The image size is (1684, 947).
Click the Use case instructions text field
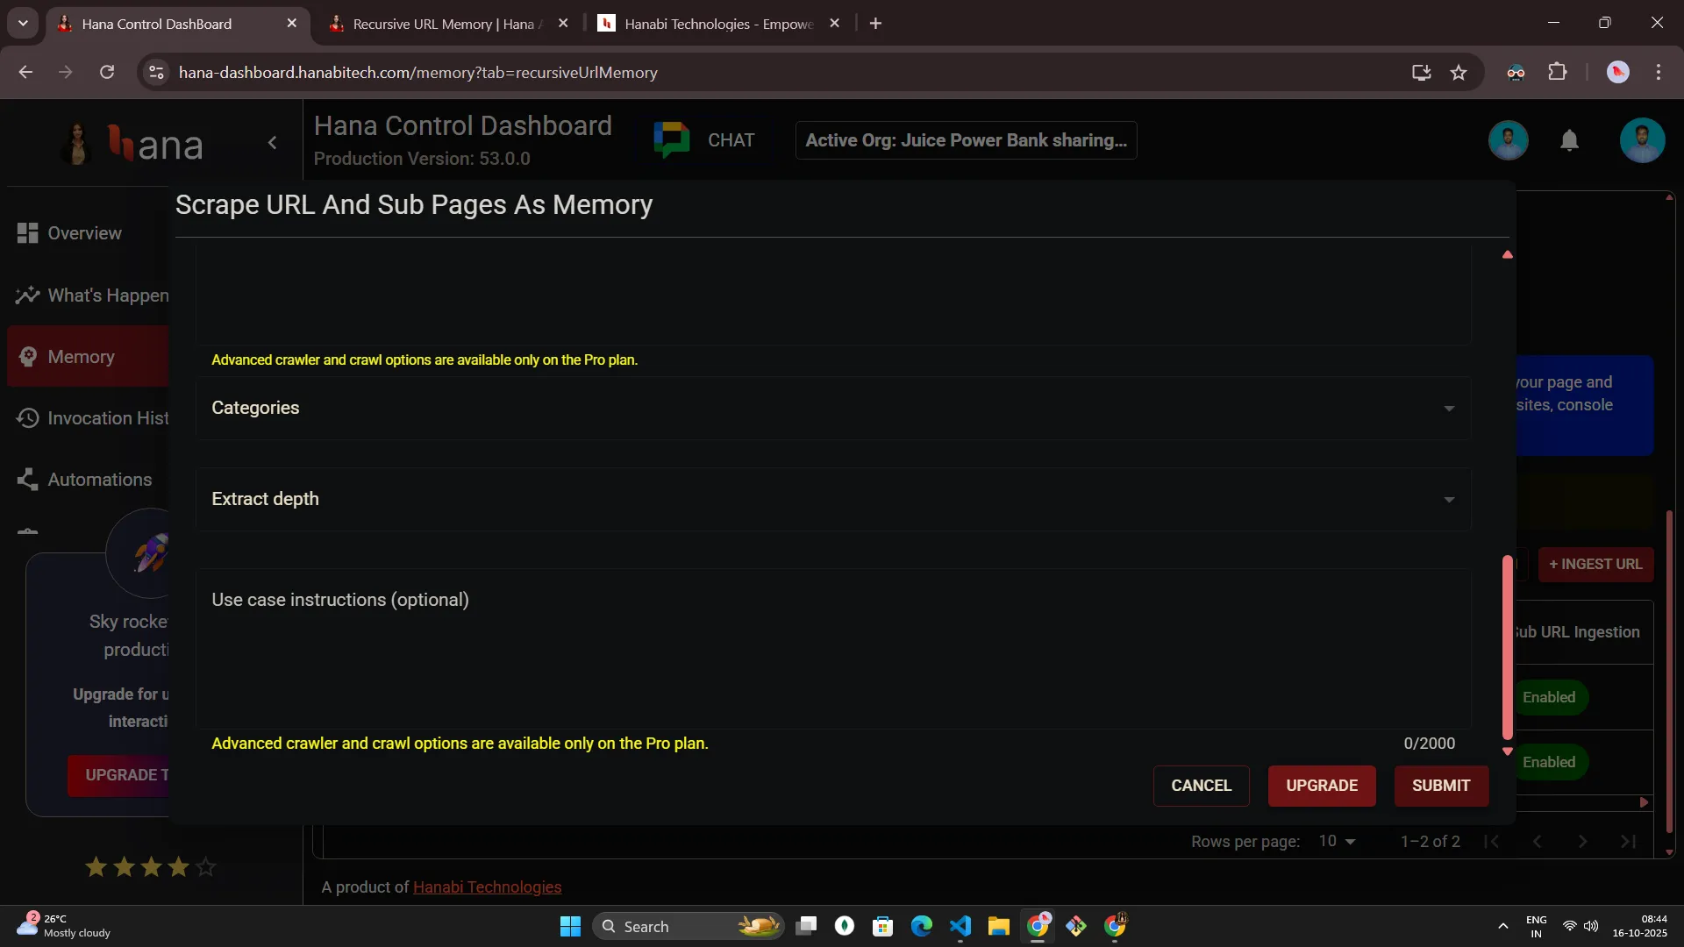pos(832,649)
